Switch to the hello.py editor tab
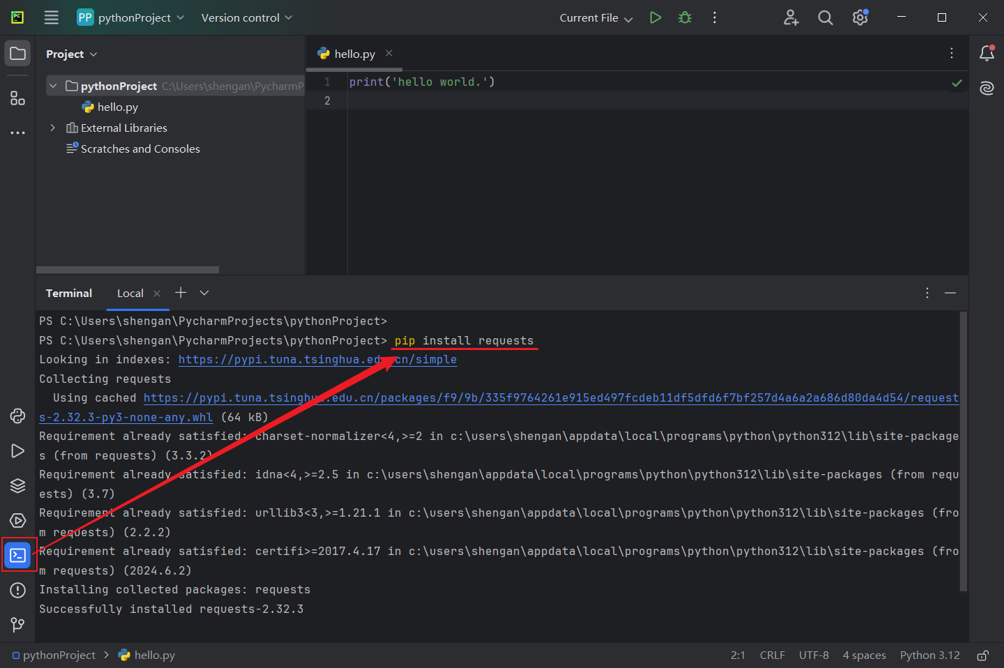 coord(354,54)
